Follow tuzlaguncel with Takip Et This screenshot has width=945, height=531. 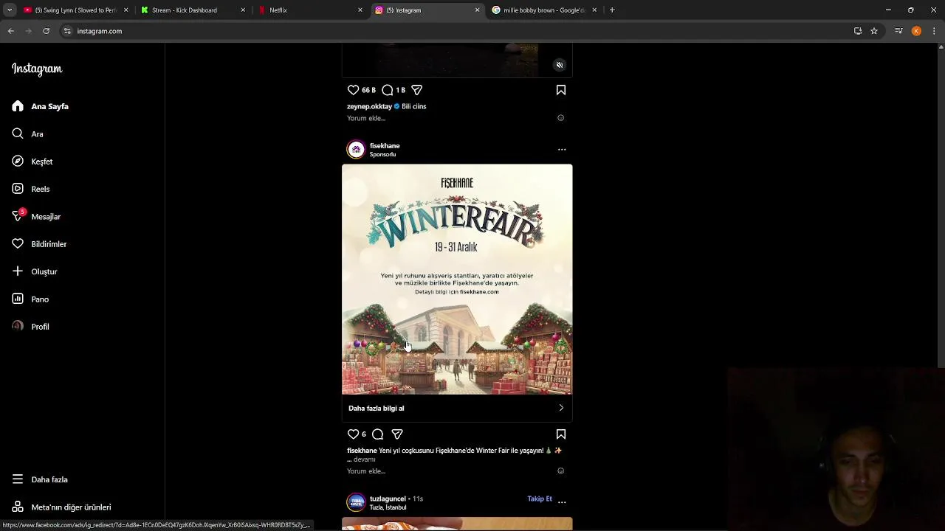click(540, 499)
